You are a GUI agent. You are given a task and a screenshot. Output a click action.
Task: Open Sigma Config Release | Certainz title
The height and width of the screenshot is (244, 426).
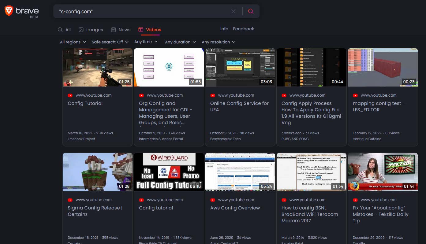click(x=95, y=211)
